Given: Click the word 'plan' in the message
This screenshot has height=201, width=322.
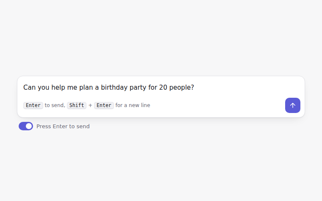Looking at the screenshot, I should (86, 88).
